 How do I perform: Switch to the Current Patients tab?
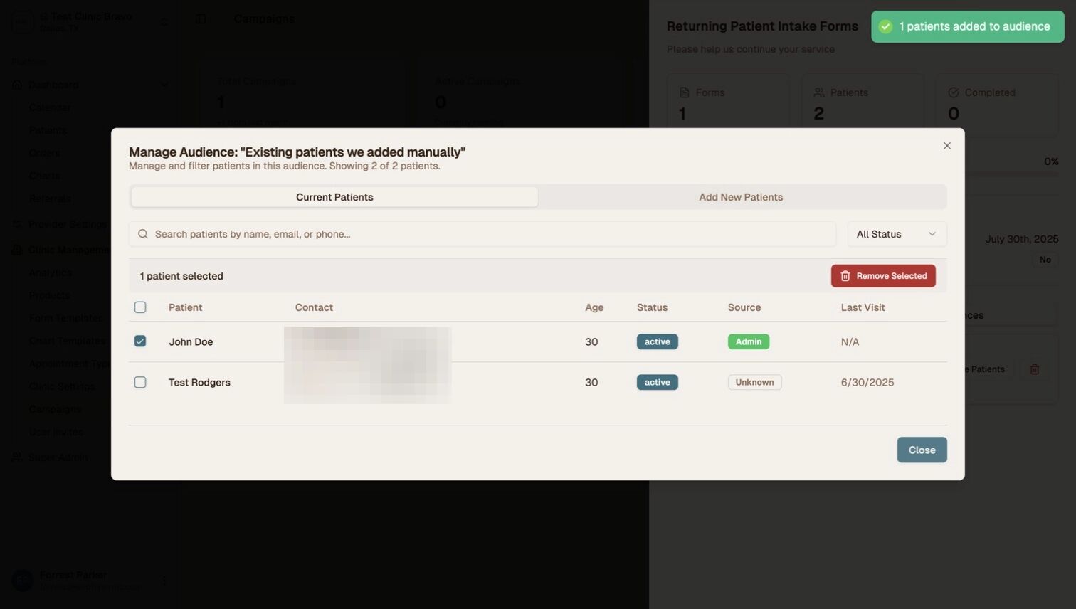point(334,197)
